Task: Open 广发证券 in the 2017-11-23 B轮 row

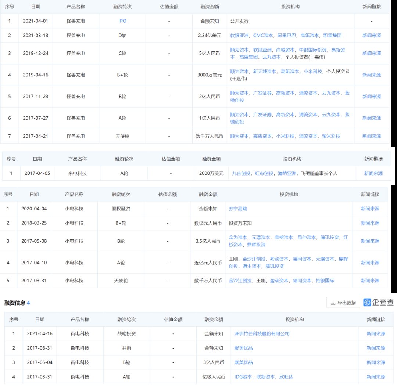Action: 262,93
